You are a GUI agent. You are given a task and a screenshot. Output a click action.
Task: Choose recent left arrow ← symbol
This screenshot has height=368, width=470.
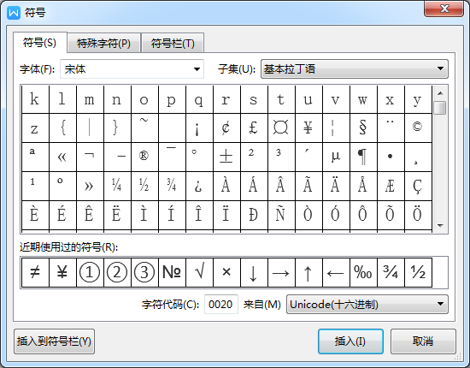click(x=336, y=272)
